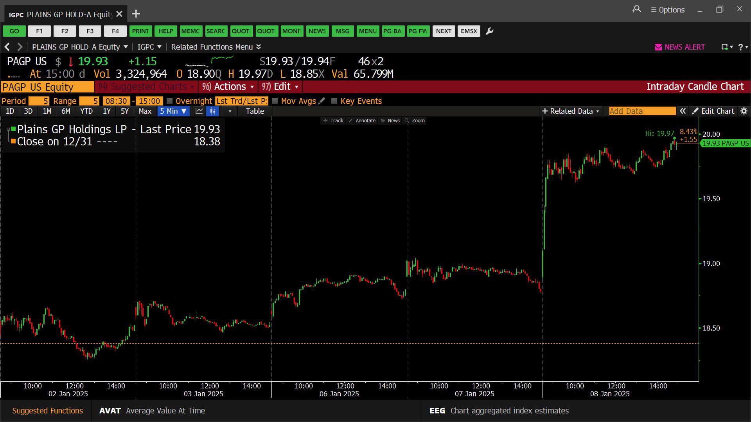Click the pink News Alert envelope icon

pos(658,47)
